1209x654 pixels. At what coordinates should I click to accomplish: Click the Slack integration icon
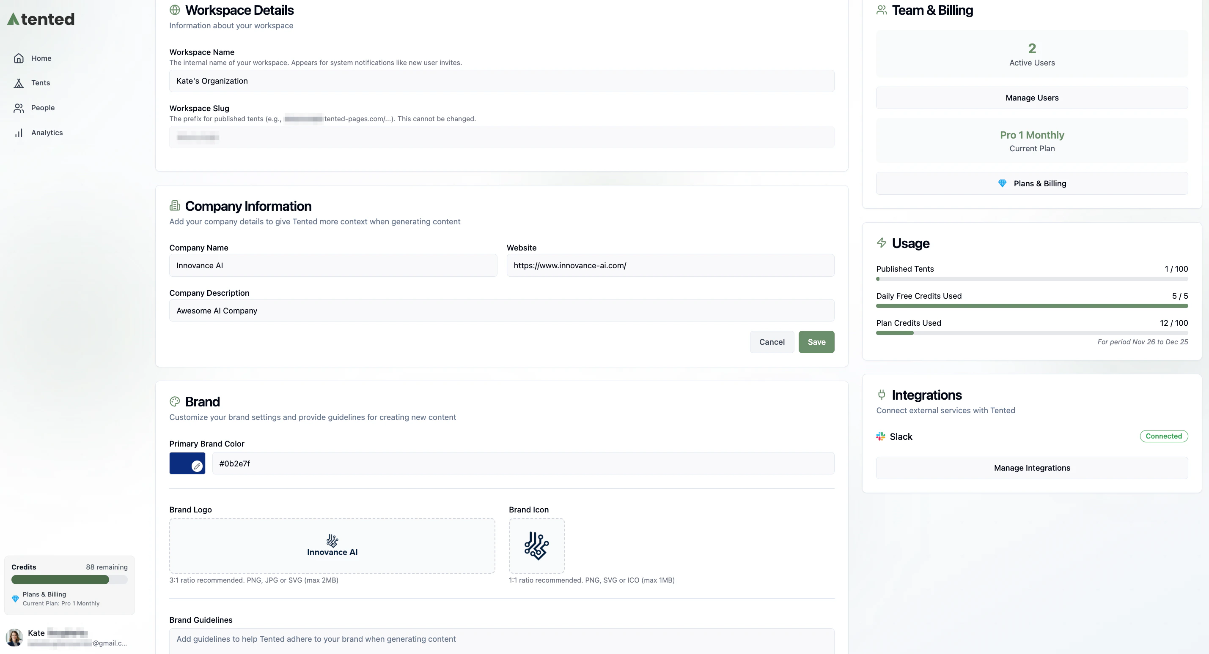tap(880, 436)
